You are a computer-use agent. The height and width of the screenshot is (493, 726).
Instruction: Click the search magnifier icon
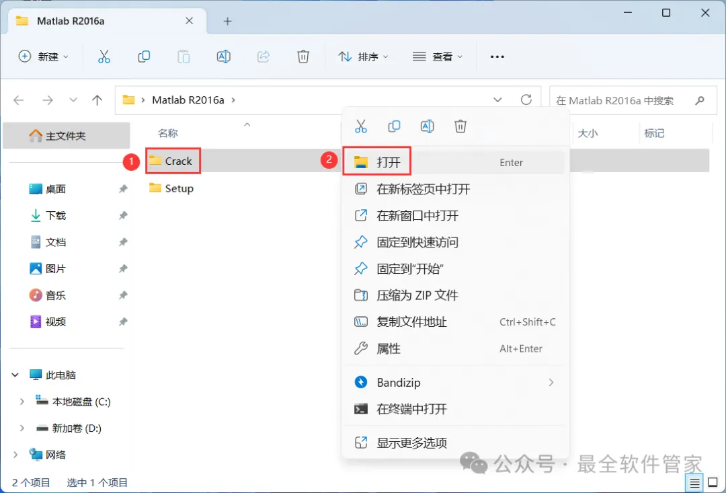[x=700, y=100]
